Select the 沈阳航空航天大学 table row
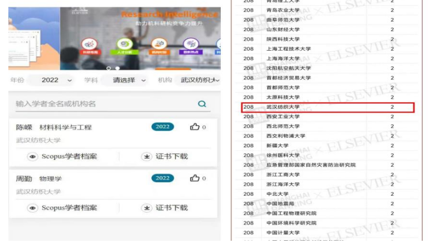Viewport: 428px width, 247px height. (x=327, y=68)
